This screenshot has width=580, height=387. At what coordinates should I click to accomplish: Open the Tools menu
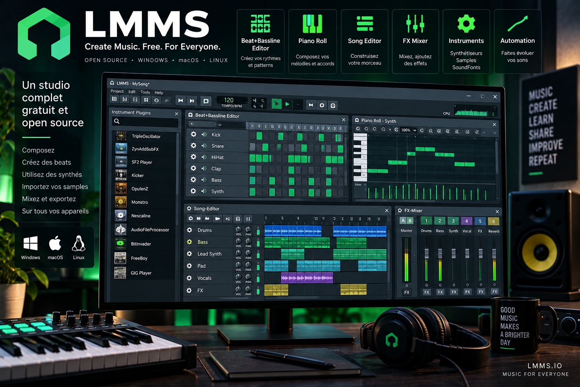(145, 92)
